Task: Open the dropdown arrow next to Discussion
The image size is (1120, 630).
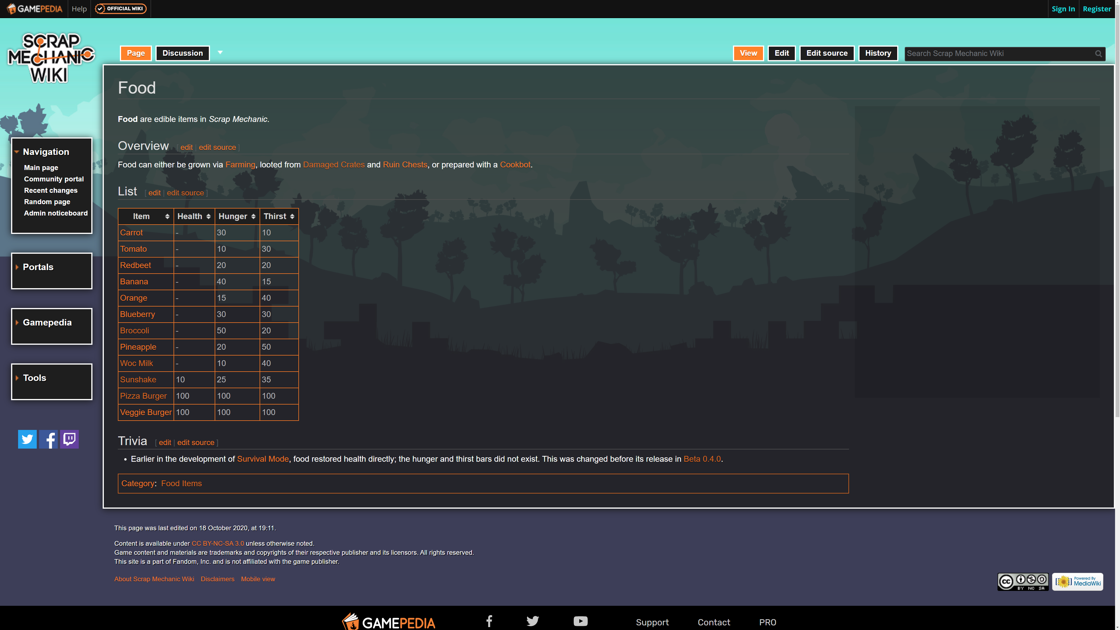Action: (220, 52)
